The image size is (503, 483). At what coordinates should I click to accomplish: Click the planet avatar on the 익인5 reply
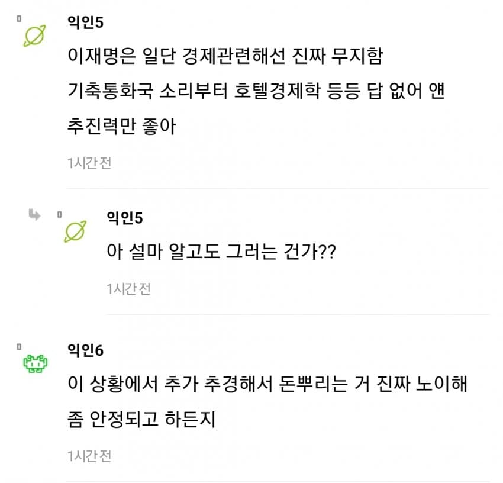coord(75,231)
